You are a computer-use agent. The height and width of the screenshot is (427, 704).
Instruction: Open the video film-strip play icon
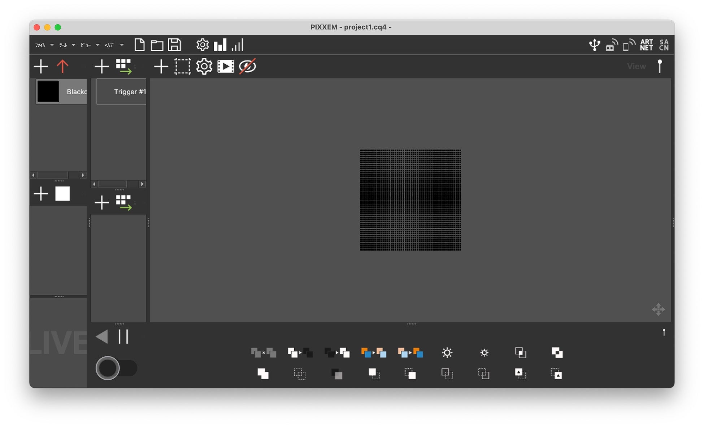click(x=226, y=66)
